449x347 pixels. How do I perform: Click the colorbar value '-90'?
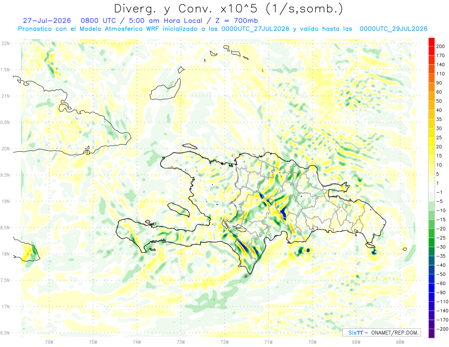click(x=441, y=293)
